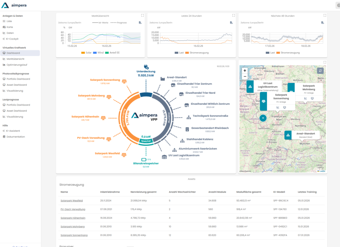Expand Letzte 24 Stunden chart fullscreen

(233, 15)
